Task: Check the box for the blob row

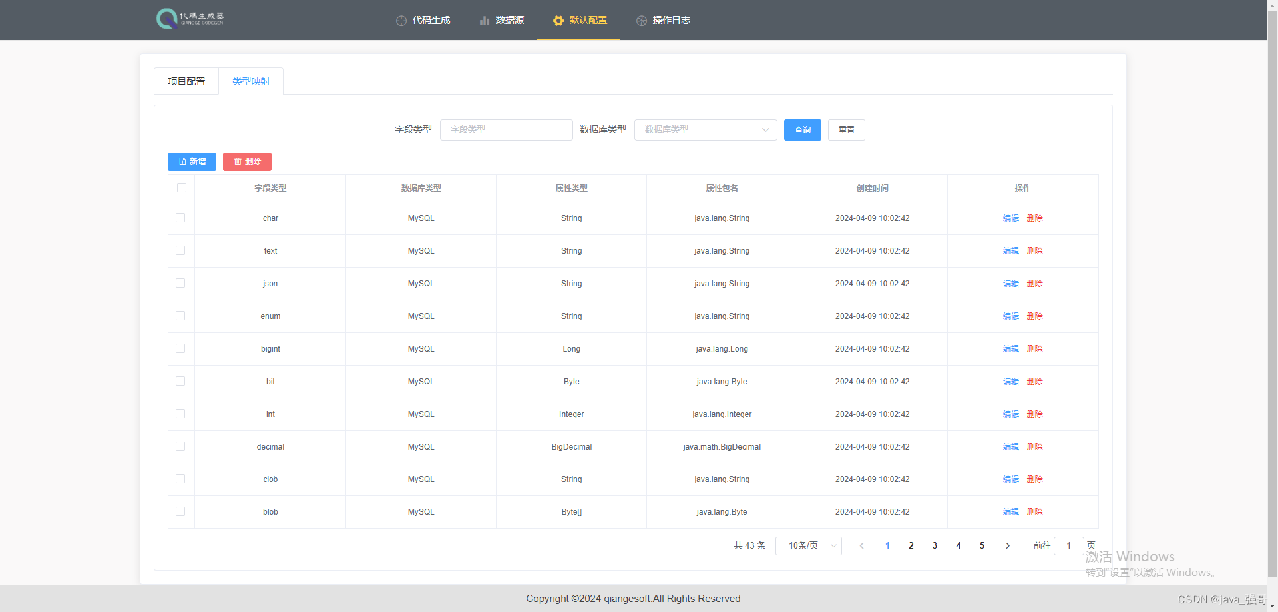Action: click(x=180, y=511)
